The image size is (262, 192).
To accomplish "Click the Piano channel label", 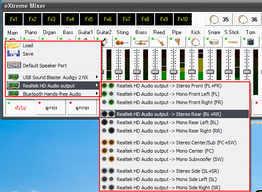I will 31,32.
